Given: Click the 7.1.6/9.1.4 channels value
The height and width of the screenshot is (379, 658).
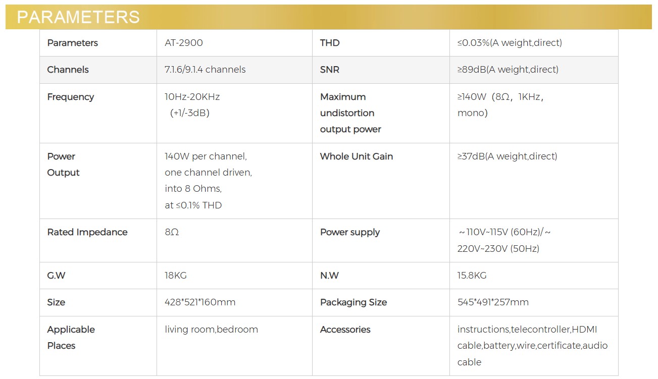Looking at the screenshot, I should [205, 70].
